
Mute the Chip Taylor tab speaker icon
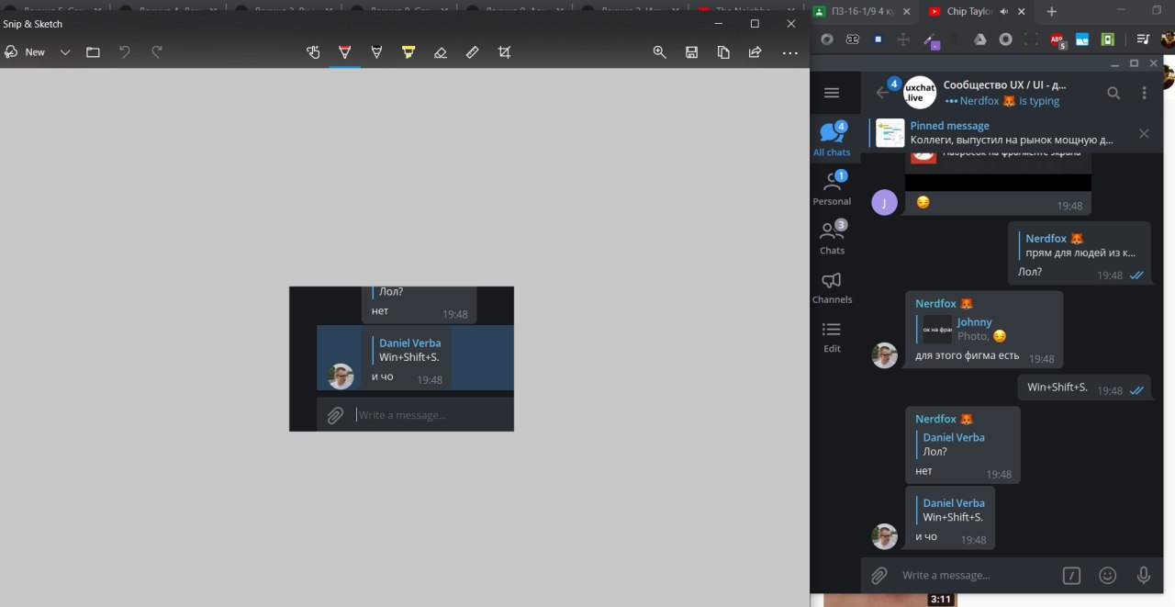1004,12
